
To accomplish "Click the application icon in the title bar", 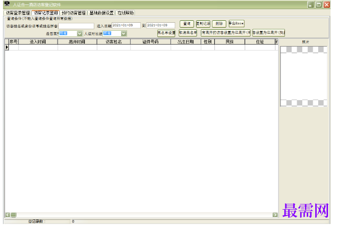I will (7, 4).
